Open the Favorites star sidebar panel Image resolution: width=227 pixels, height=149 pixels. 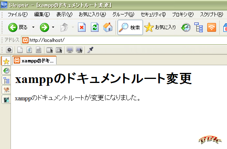[6, 61]
